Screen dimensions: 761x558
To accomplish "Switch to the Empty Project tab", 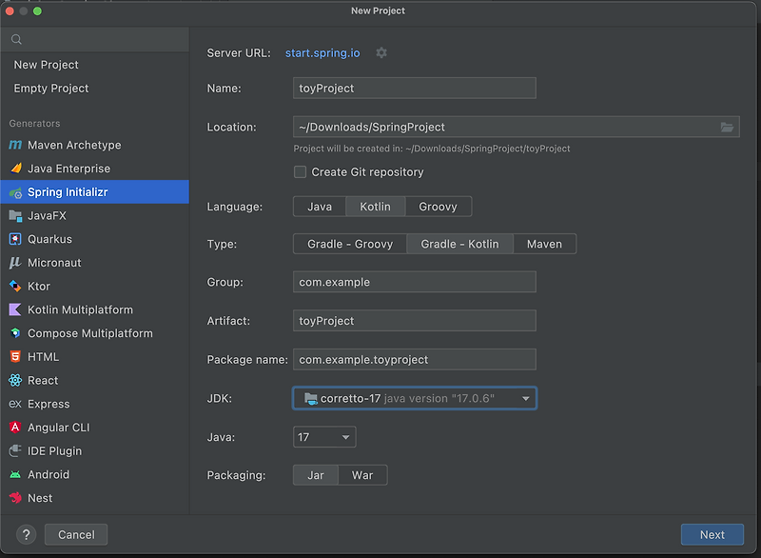I will tap(50, 88).
